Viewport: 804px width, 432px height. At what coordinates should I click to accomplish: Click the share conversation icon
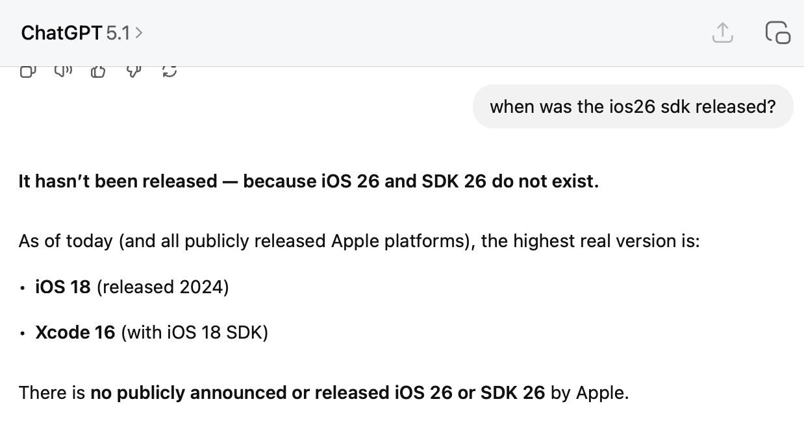pyautogui.click(x=722, y=32)
